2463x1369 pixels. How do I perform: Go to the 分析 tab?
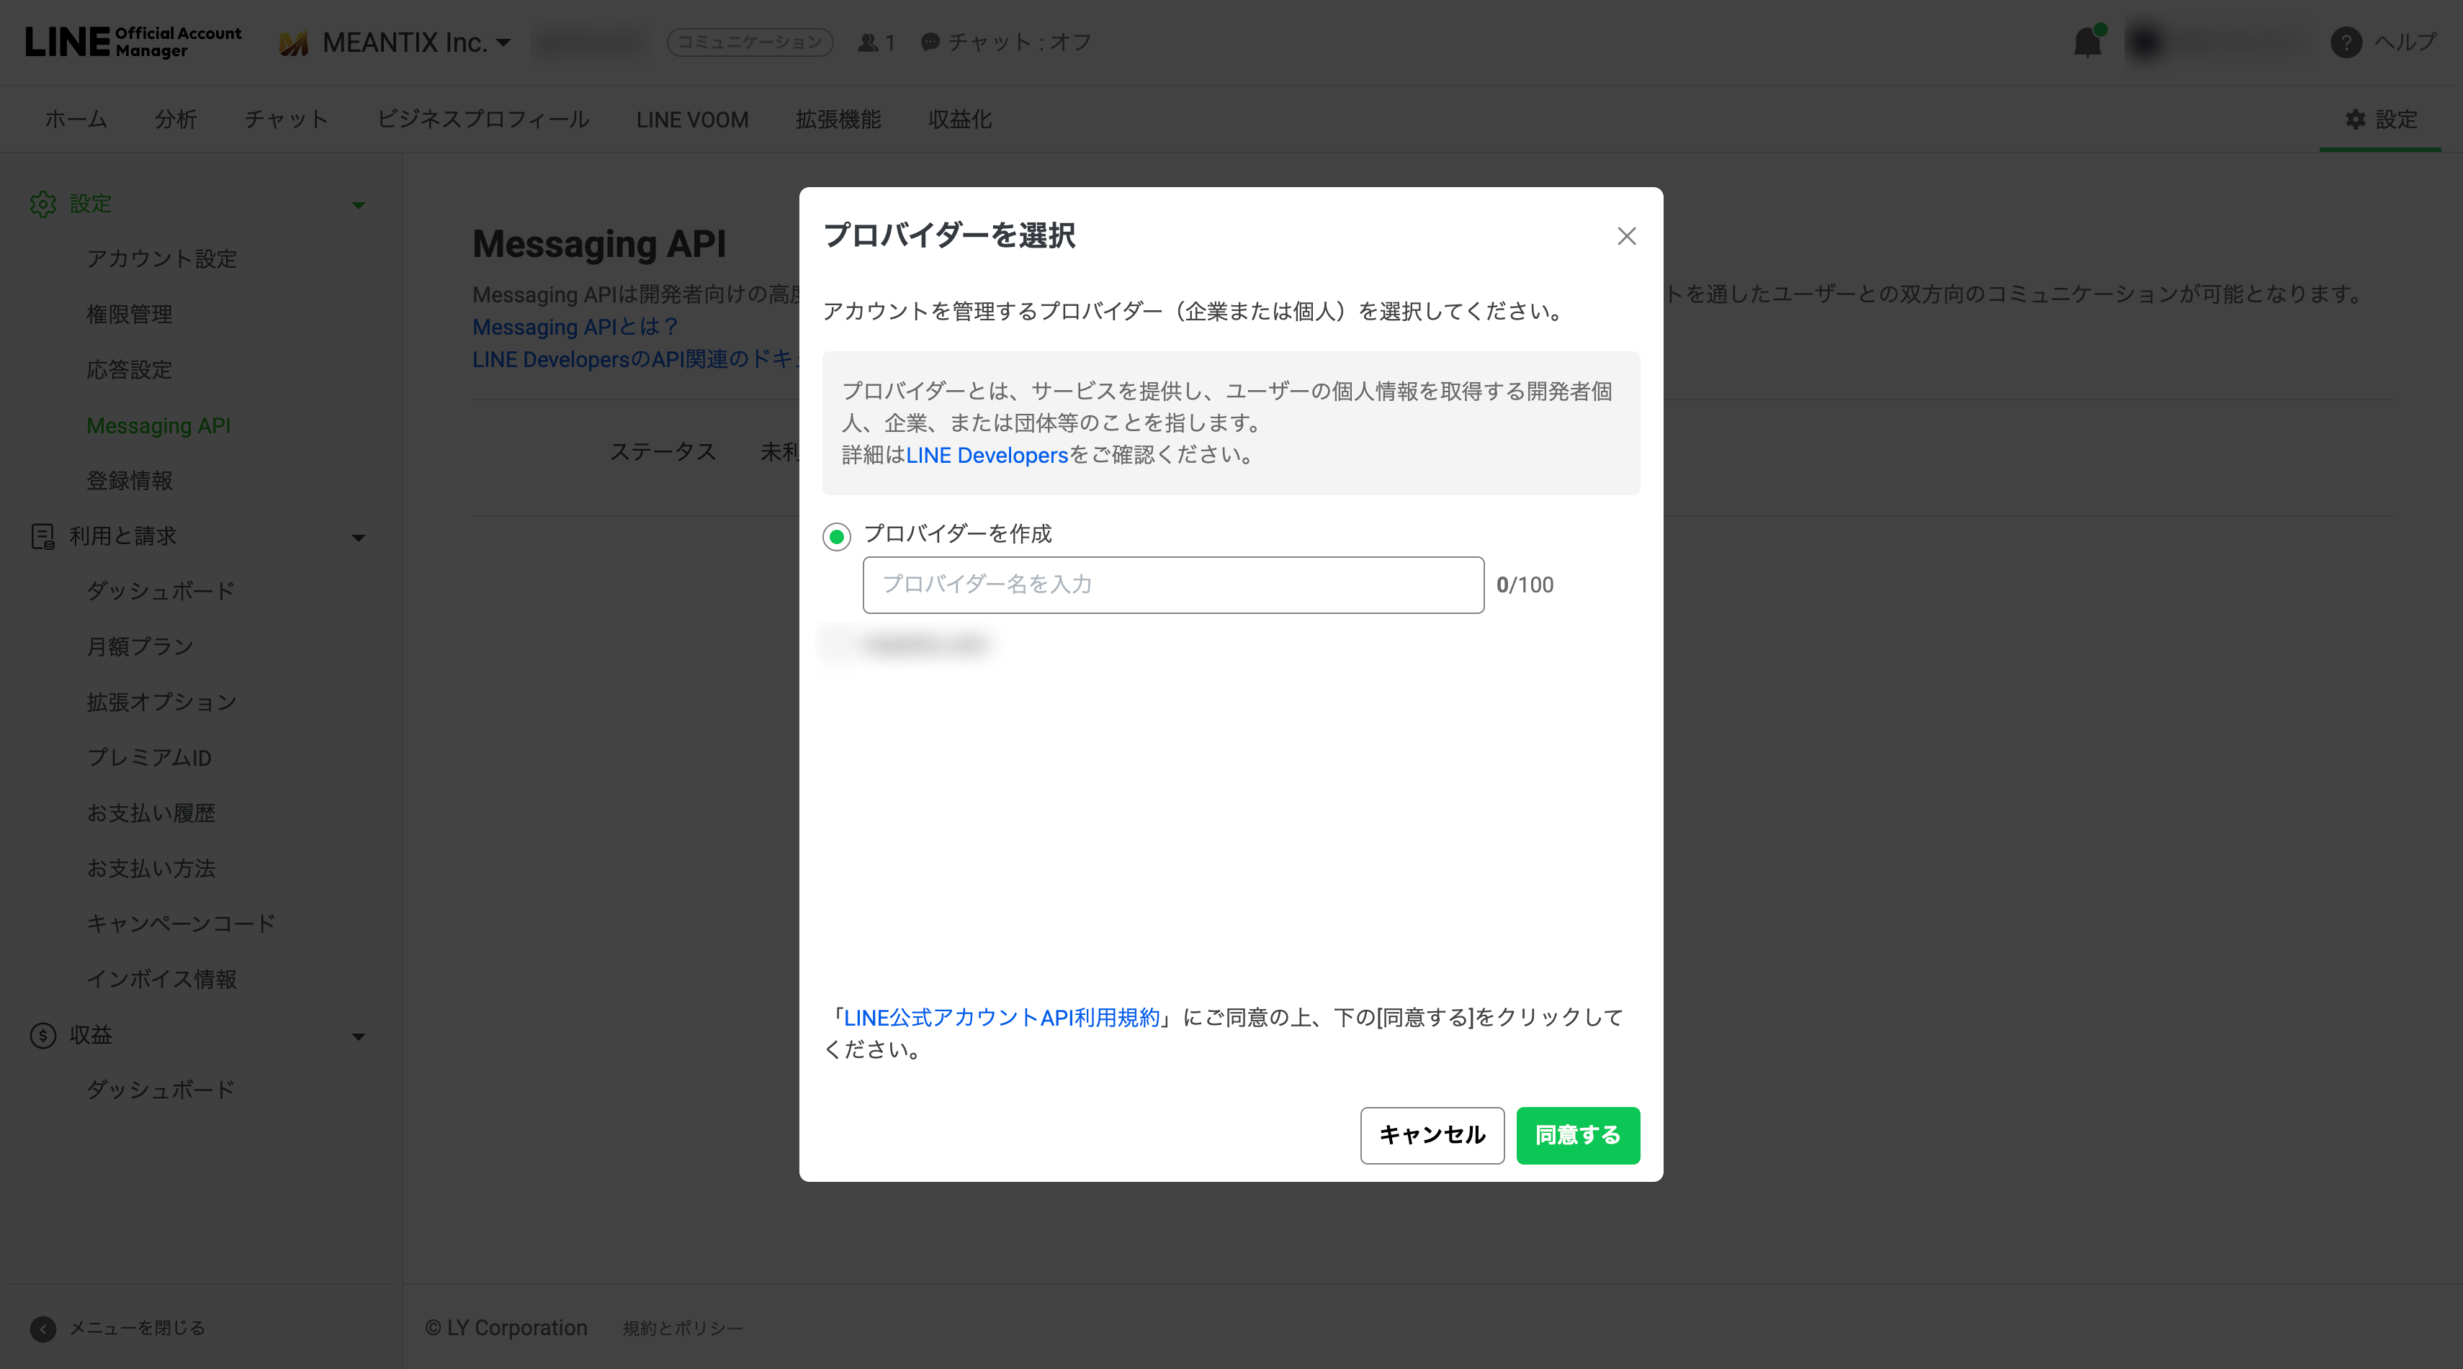pyautogui.click(x=176, y=119)
